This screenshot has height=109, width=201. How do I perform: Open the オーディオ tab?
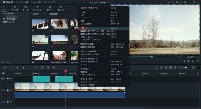[x=15, y=9]
